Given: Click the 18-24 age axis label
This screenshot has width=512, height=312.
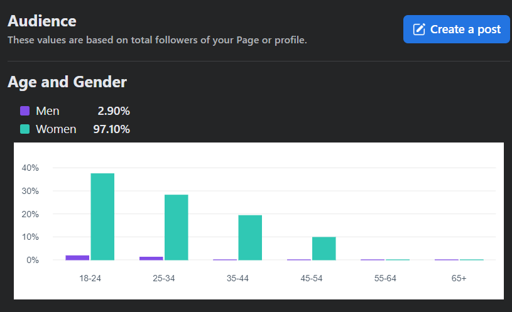Looking at the screenshot, I should coord(90,278).
